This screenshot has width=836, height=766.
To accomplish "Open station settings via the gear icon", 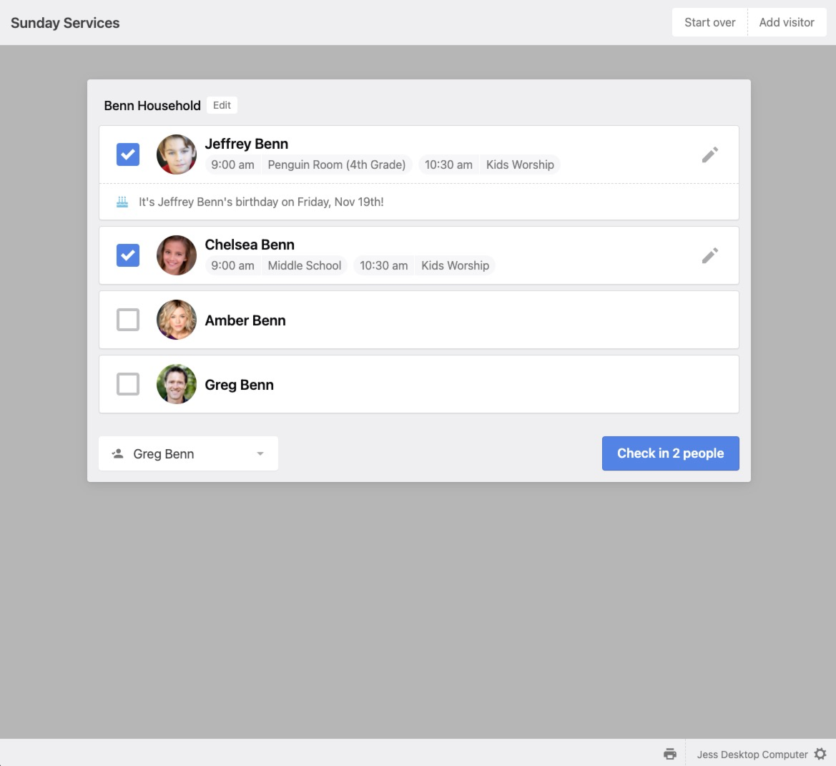I will coord(820,754).
